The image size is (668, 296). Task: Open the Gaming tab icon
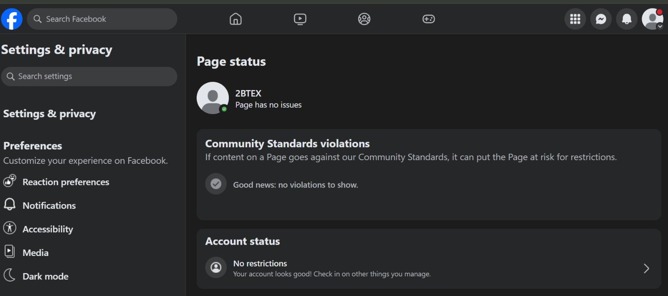pyautogui.click(x=428, y=19)
